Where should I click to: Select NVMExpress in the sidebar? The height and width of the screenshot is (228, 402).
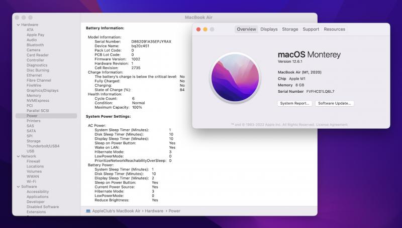[x=38, y=100]
